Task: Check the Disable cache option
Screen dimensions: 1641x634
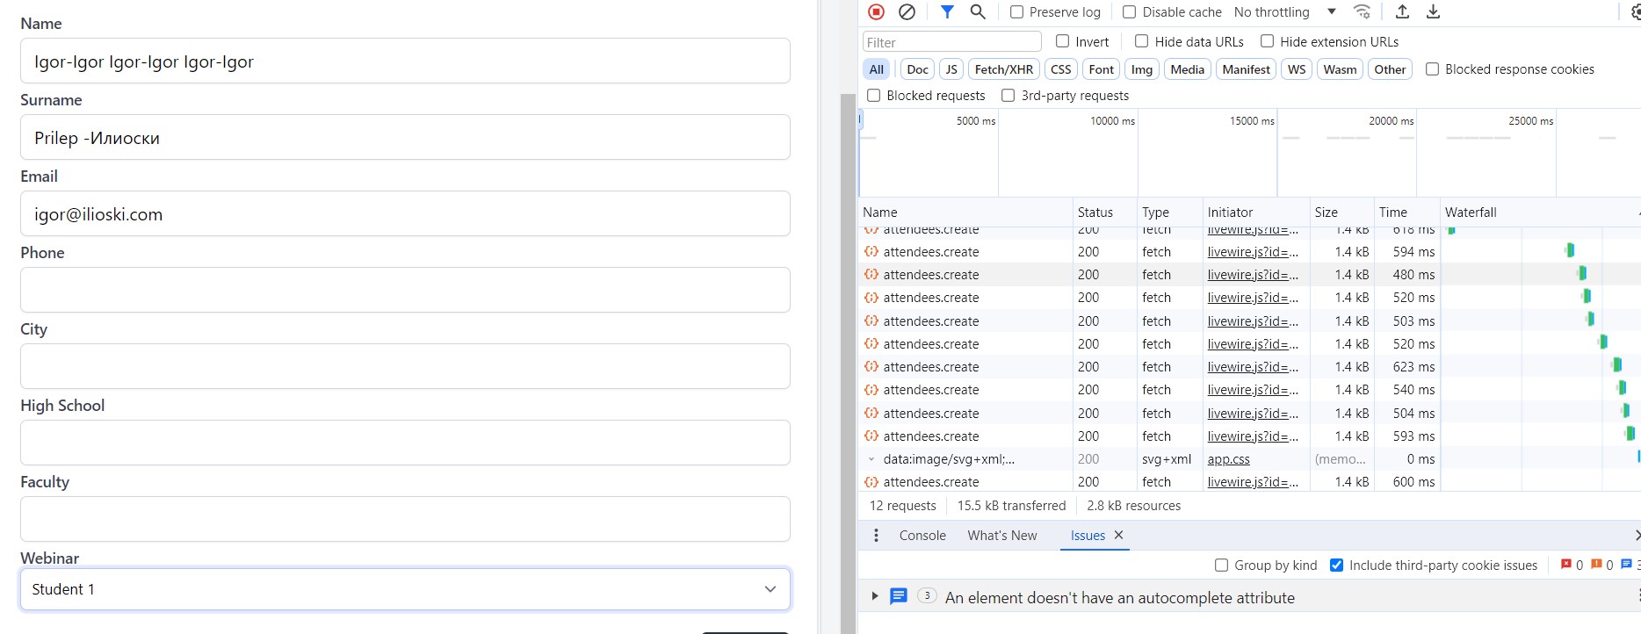Action: pyautogui.click(x=1130, y=12)
